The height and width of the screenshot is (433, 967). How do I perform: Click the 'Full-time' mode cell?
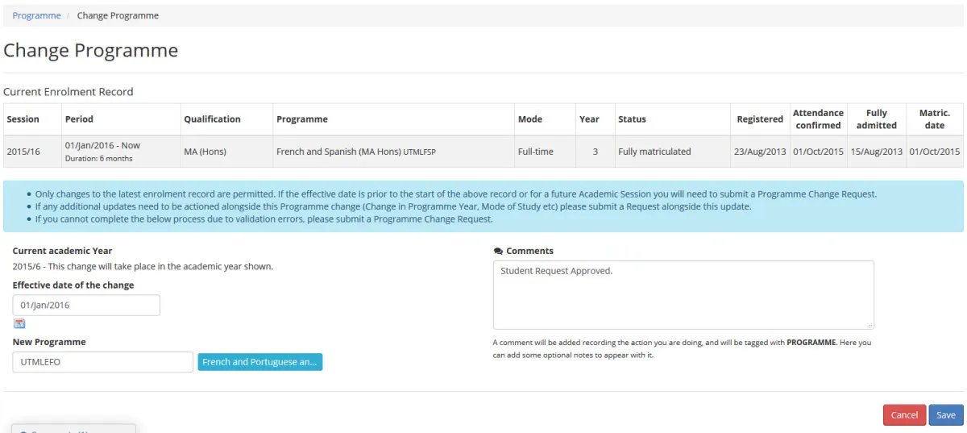[545, 152]
